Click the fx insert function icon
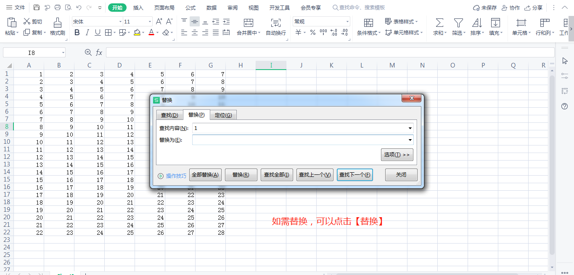The image size is (574, 275). click(x=99, y=52)
